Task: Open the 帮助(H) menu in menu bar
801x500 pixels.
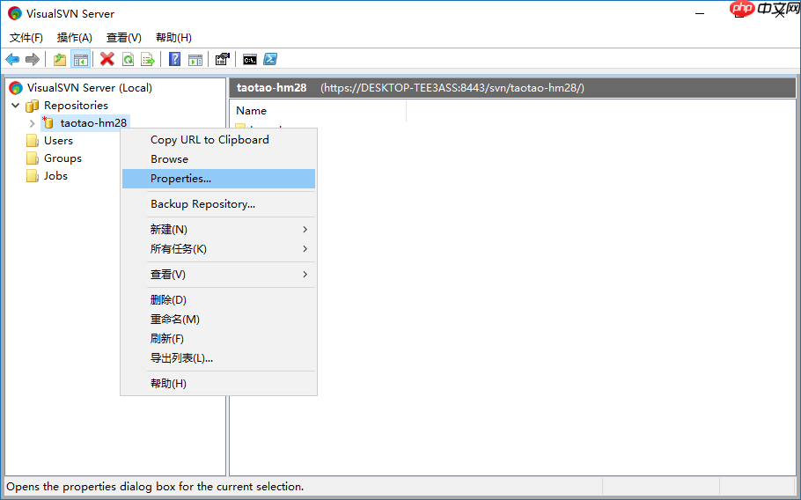Action: point(173,37)
